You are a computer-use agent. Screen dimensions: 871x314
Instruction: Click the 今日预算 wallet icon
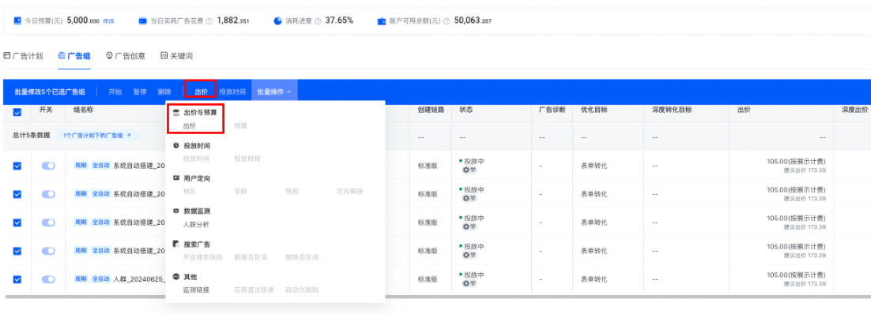(x=17, y=21)
